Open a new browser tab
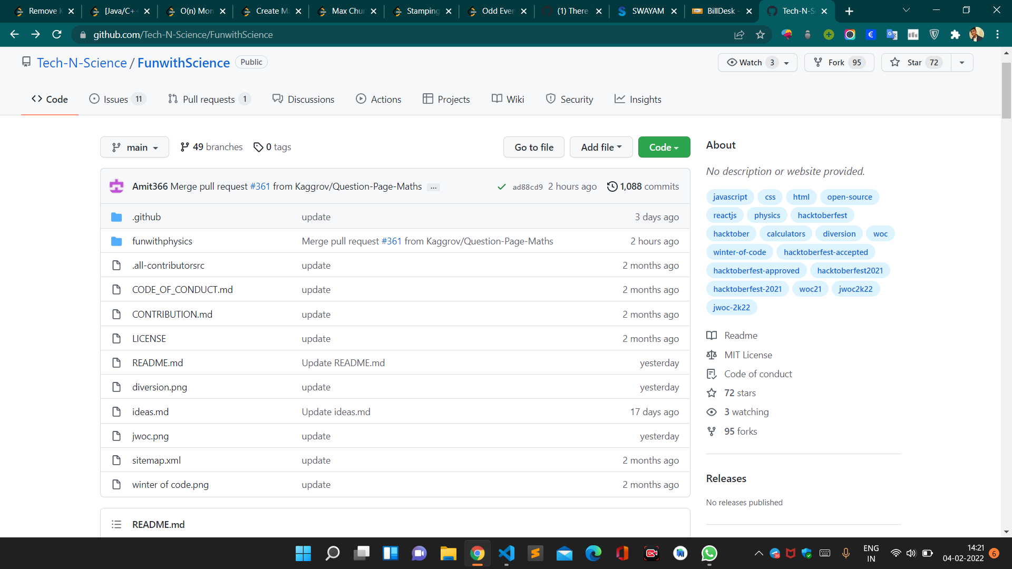Image resolution: width=1012 pixels, height=569 pixels. click(x=849, y=11)
